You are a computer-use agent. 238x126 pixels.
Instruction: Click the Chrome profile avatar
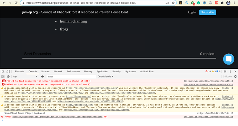[228, 3]
